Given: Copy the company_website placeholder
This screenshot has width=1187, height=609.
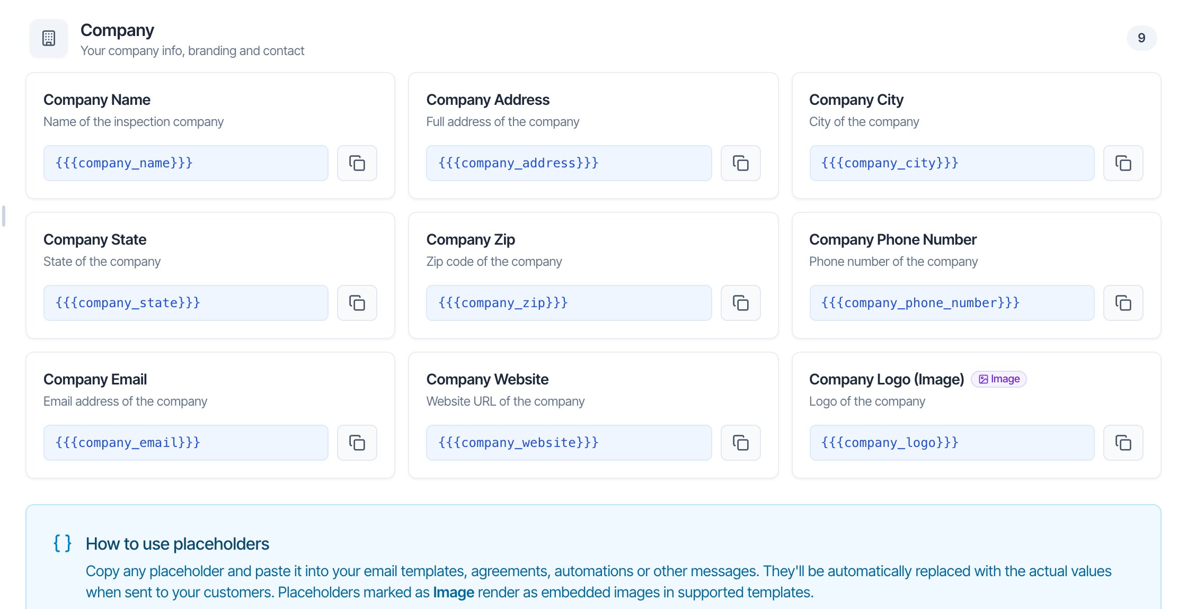Looking at the screenshot, I should coord(740,443).
